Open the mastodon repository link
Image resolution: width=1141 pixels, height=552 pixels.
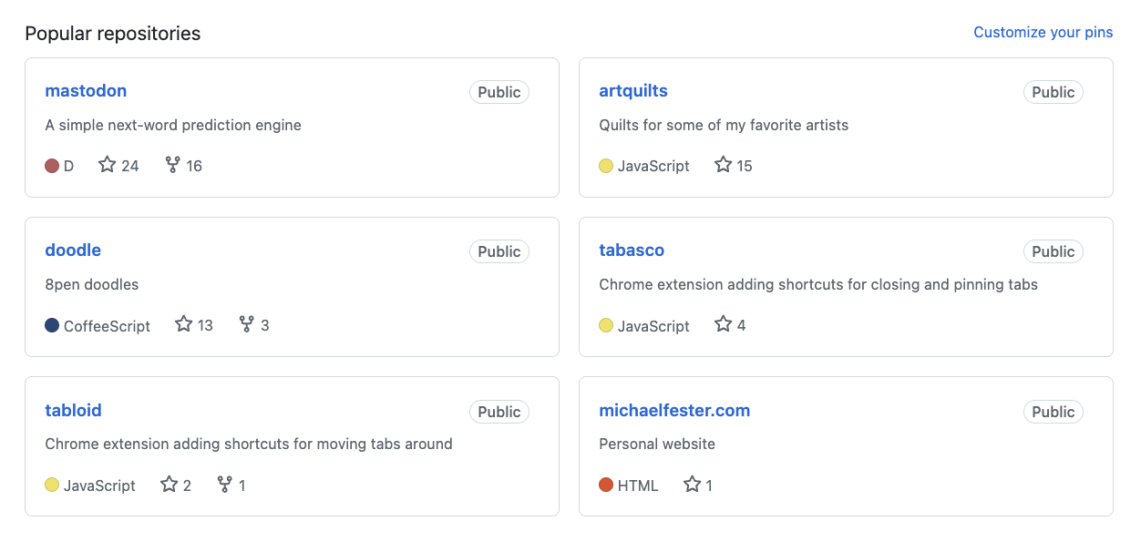pyautogui.click(x=86, y=90)
